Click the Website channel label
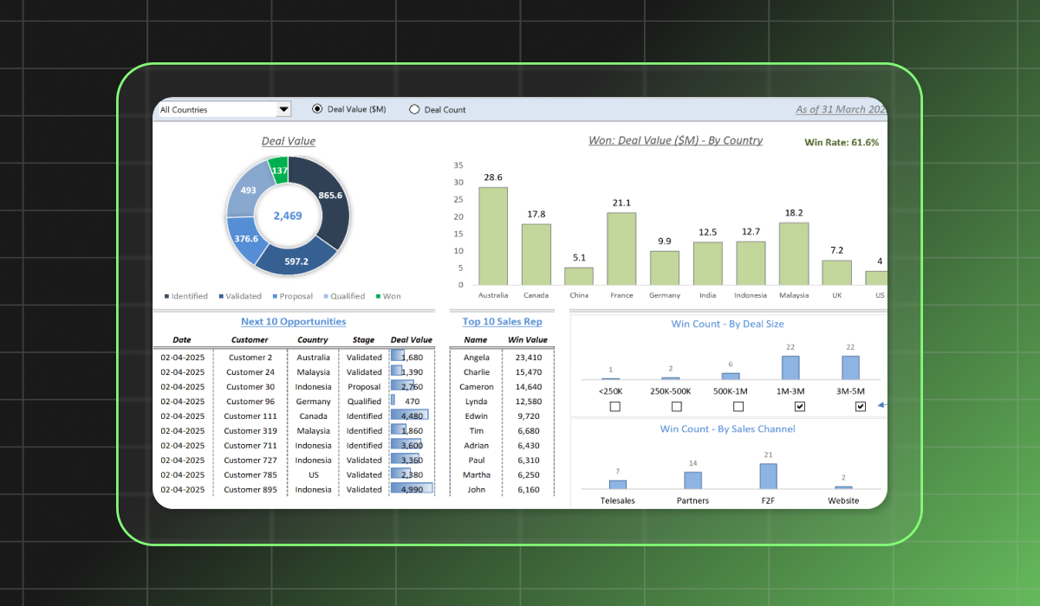This screenshot has height=606, width=1040. [x=843, y=501]
